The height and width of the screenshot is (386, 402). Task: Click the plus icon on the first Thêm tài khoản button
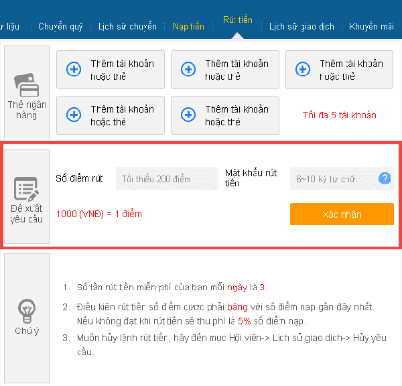74,69
